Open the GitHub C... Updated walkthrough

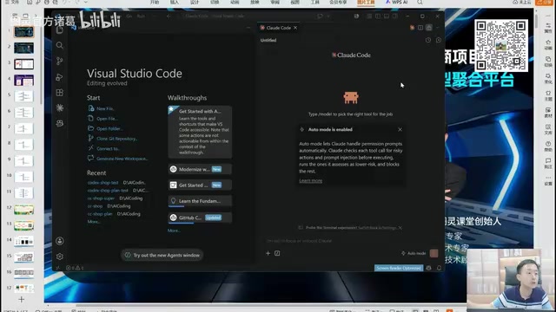point(200,218)
